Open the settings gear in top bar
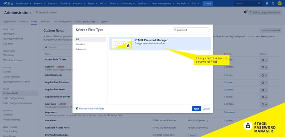Image resolution: width=285 pixels, height=137 pixels. click(273, 3)
